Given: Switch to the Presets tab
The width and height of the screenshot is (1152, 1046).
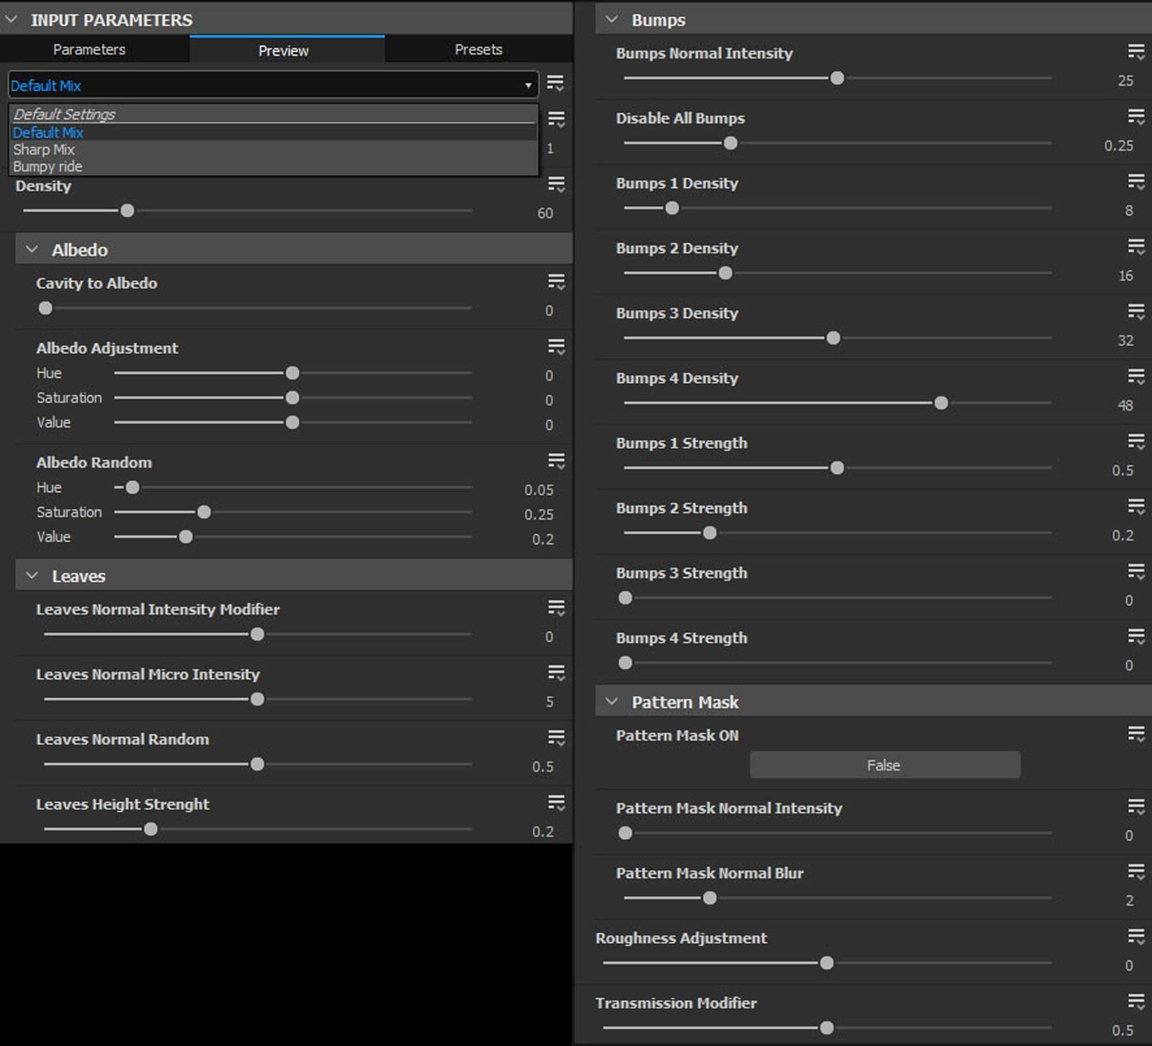Looking at the screenshot, I should [x=478, y=50].
